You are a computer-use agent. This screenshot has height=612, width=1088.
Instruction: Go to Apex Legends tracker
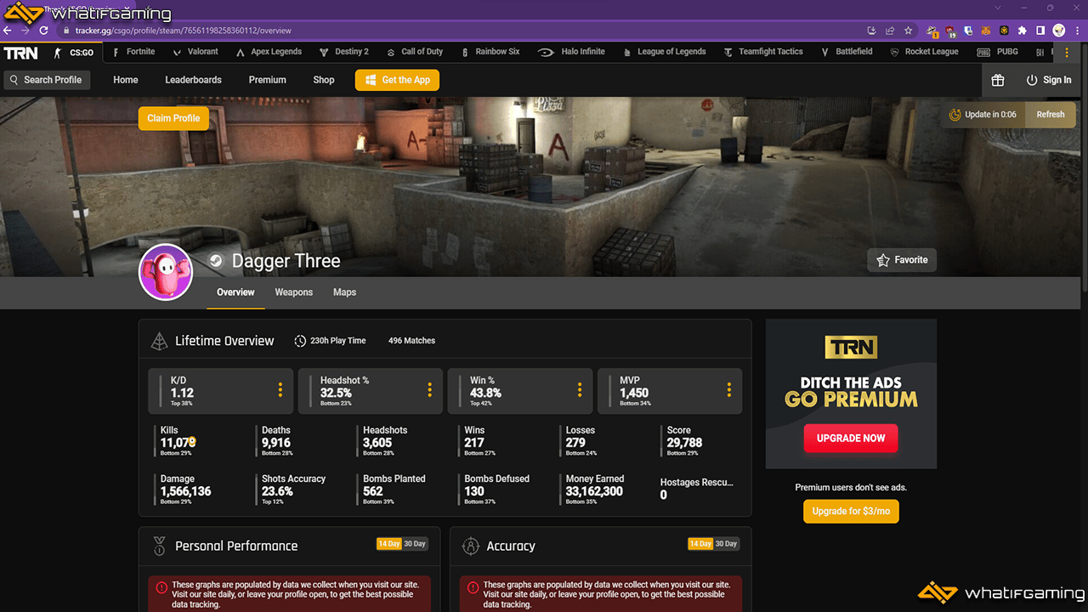(x=269, y=52)
